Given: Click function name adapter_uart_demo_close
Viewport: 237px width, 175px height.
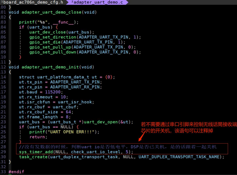Looking at the screenshot, I should [x=51, y=12].
